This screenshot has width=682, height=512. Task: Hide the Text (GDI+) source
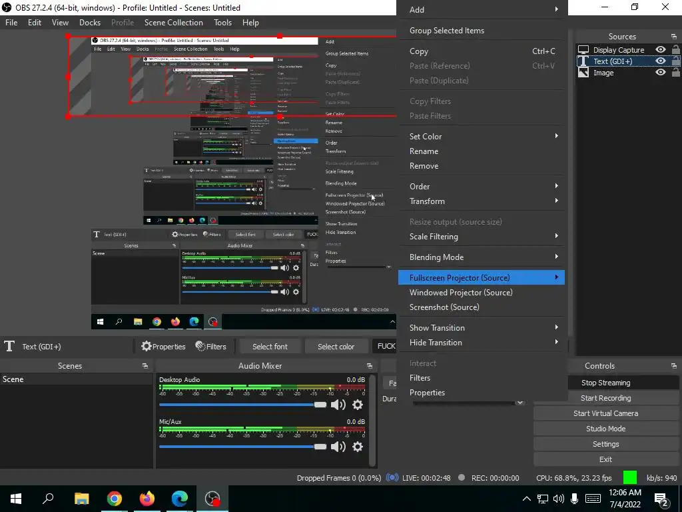[x=660, y=61]
